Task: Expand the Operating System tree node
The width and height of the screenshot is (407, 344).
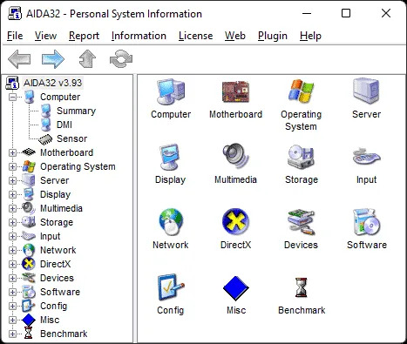Action: (12, 166)
